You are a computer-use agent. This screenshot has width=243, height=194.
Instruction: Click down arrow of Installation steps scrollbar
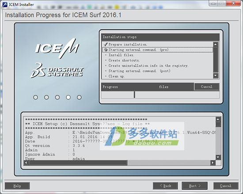[x=216, y=76]
